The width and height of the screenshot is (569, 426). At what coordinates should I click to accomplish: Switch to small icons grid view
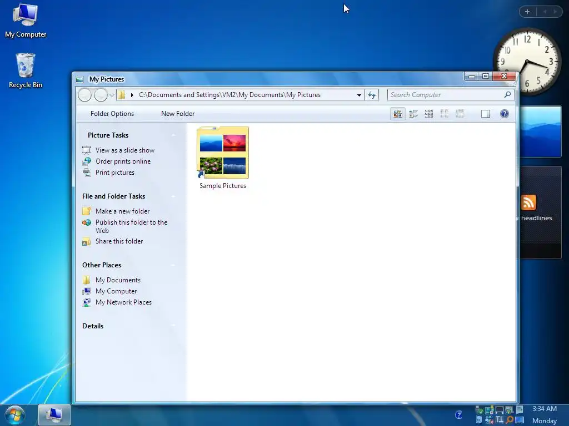point(429,114)
